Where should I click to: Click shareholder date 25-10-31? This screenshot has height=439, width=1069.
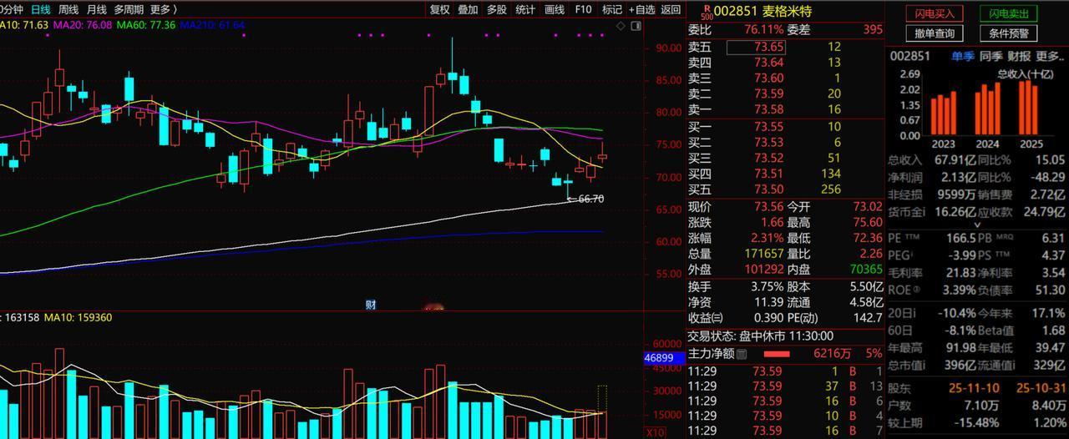tap(1040, 389)
